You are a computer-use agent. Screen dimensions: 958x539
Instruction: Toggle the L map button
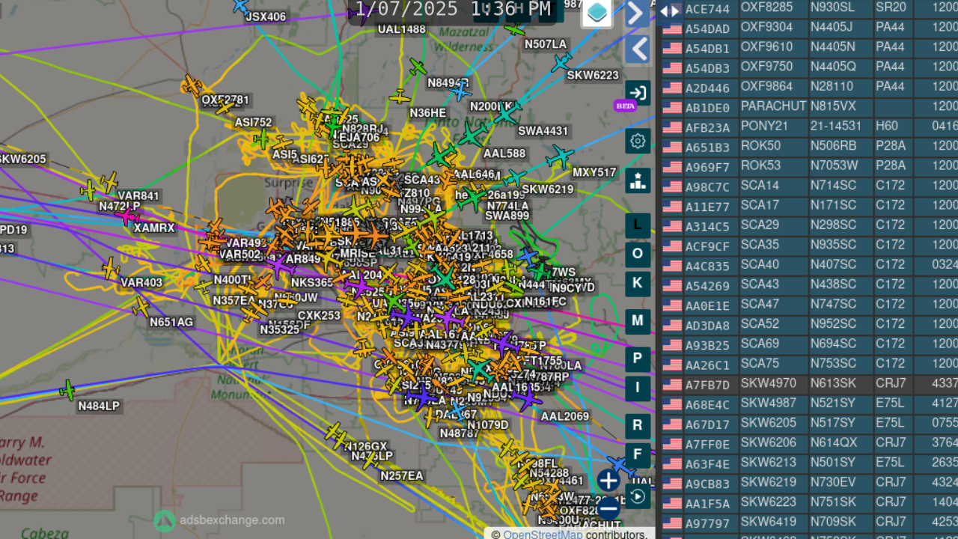(638, 225)
